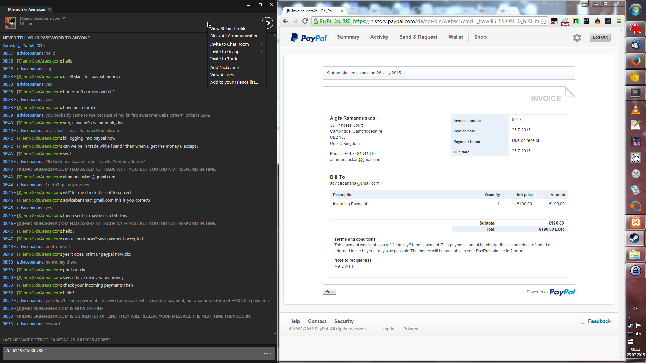646x363 pixels.
Task: Open VLC media player from taskbar
Action: pos(635,109)
